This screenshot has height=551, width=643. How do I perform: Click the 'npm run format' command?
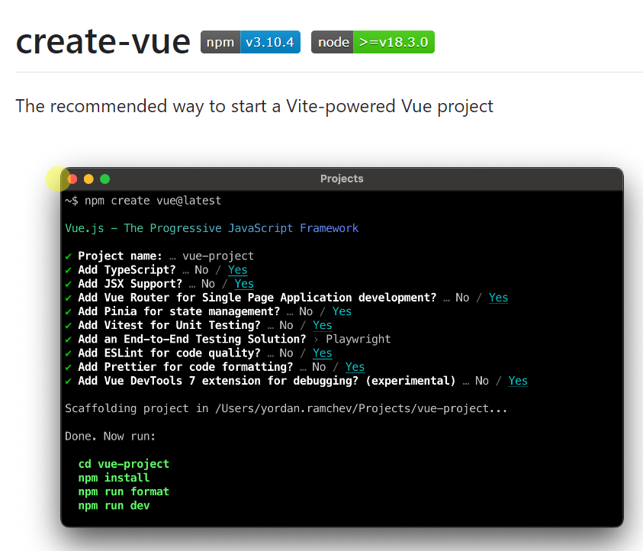(x=124, y=492)
